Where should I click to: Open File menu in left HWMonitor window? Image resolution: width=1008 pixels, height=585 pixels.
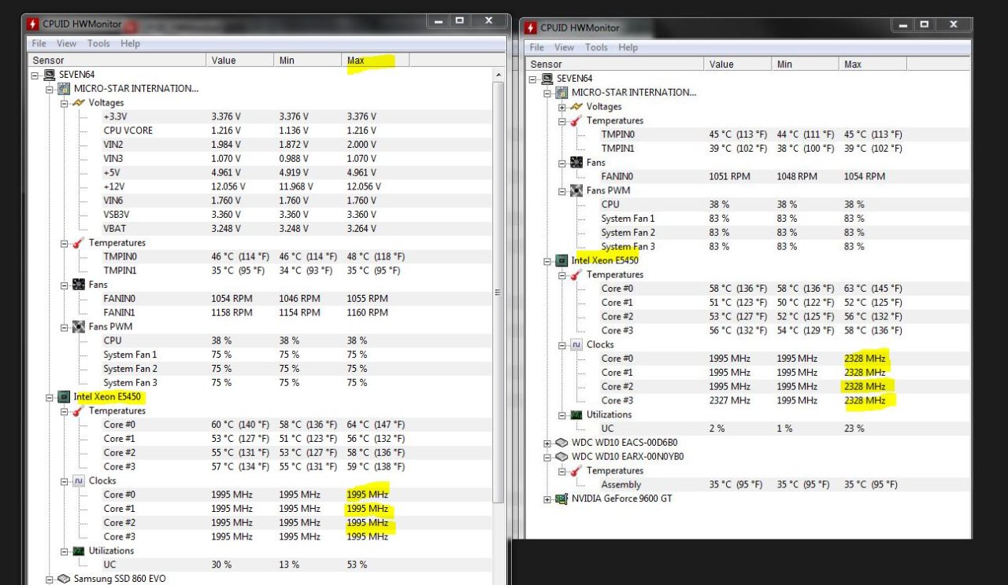[x=39, y=43]
